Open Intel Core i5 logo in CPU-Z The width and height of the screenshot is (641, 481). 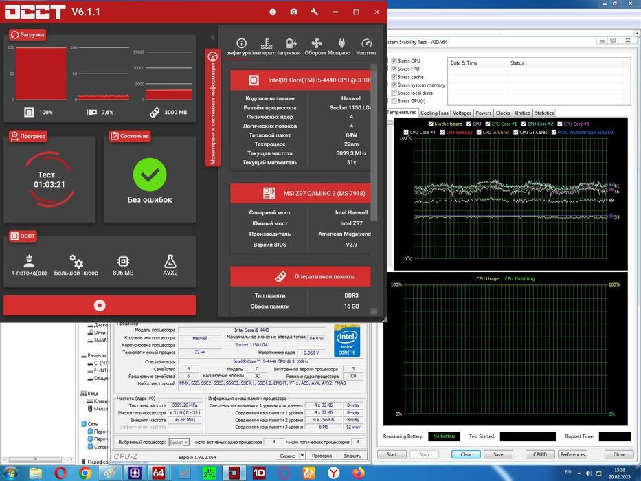click(x=347, y=342)
